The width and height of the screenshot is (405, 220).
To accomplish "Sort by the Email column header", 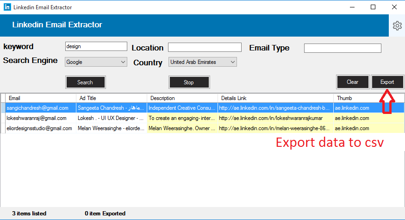I will 41,98.
